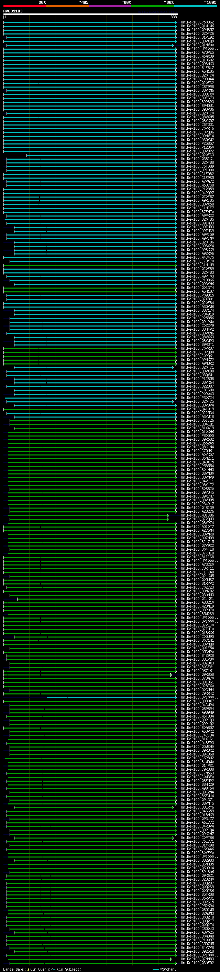Click alignment bar of UniRef100_A3ISB6
Viewport: 220px width, 972px height.
pyautogui.click(x=89, y=515)
